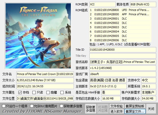The height and width of the screenshot is (115, 158).
Task: Click the 文件校验 verify button
Action: 116,106
